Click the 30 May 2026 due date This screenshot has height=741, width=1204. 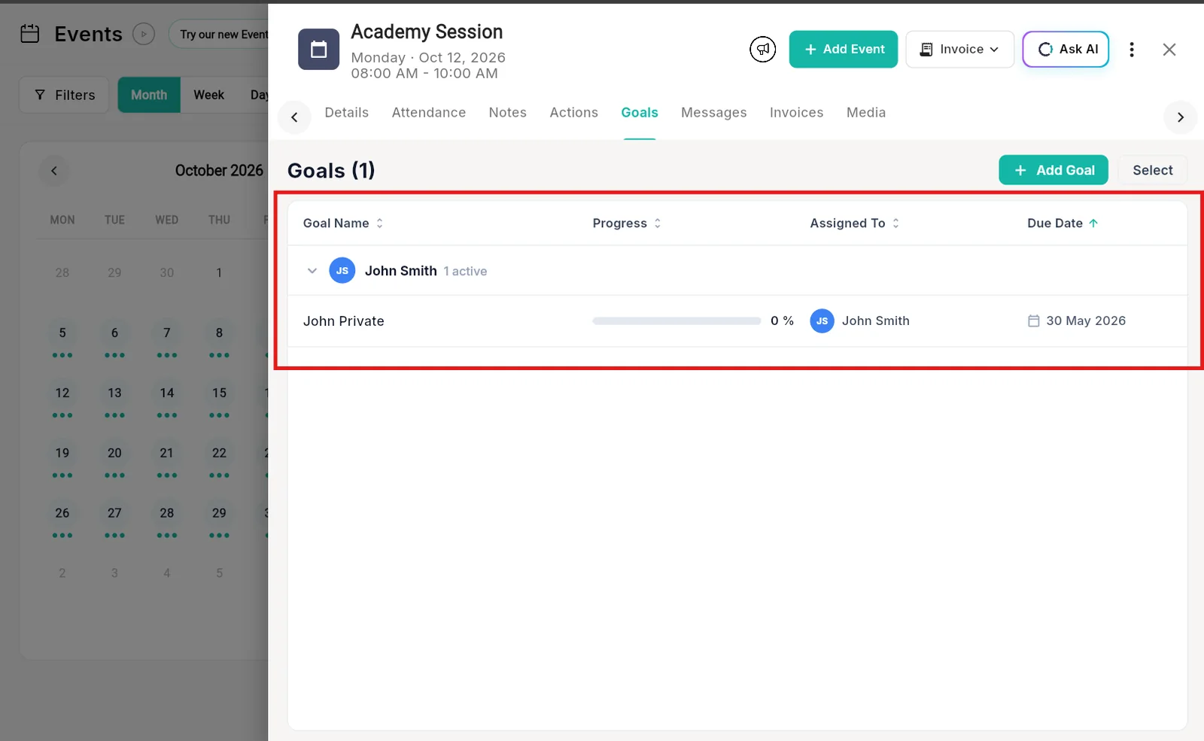tap(1086, 320)
